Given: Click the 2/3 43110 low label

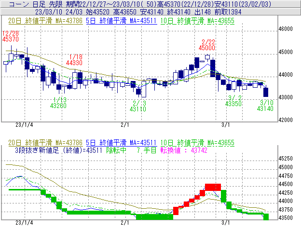Looking at the screenshot, I should pyautogui.click(x=138, y=106).
